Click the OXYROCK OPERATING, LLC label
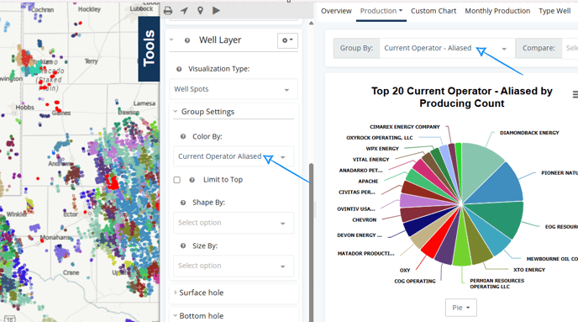 [380, 138]
